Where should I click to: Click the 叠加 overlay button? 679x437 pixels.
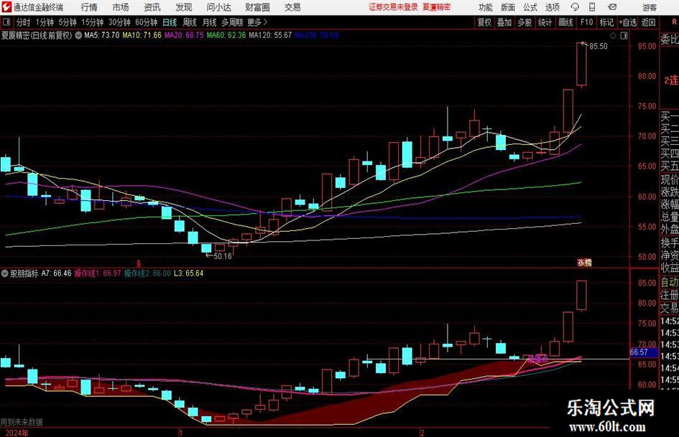(504, 22)
